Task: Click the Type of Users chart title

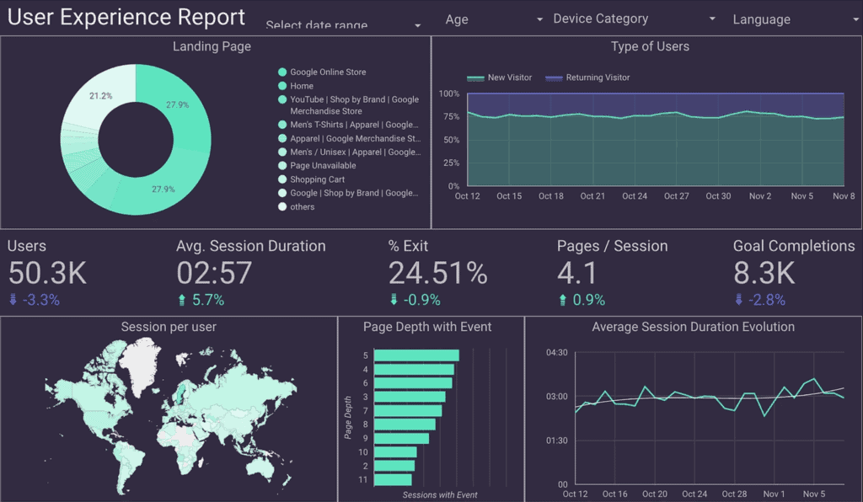Action: [x=650, y=46]
